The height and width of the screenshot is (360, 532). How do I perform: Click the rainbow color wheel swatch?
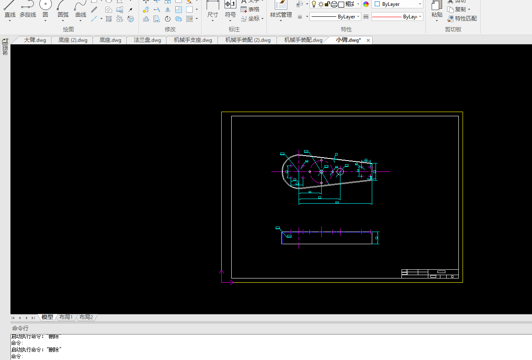[366, 4]
